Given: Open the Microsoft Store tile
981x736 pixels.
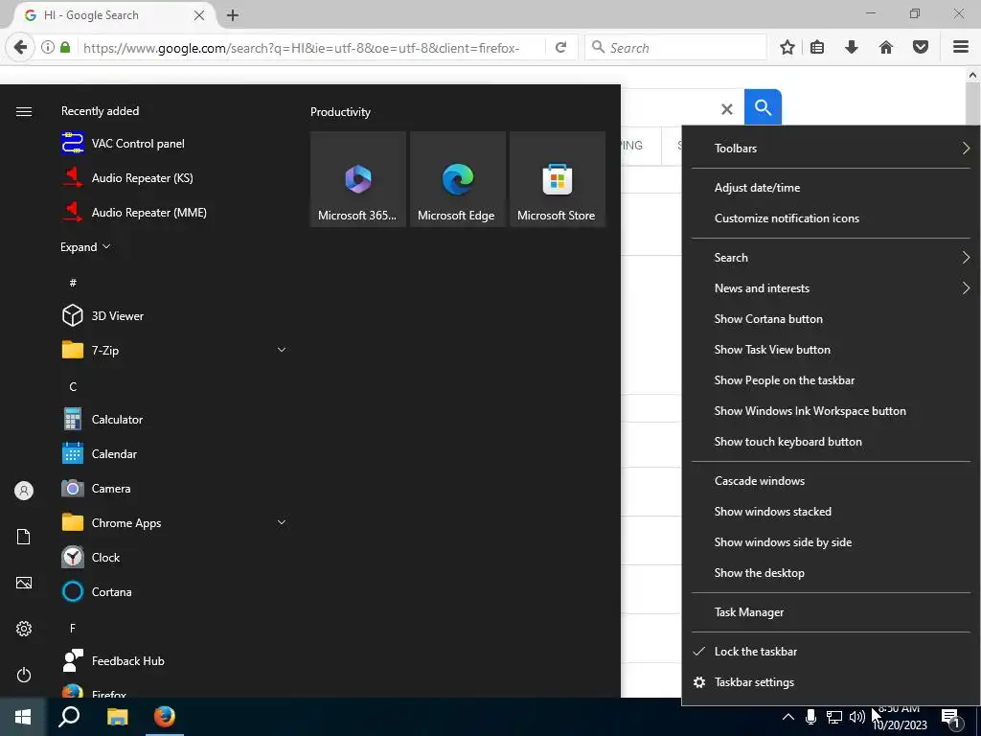Looking at the screenshot, I should coord(558,179).
